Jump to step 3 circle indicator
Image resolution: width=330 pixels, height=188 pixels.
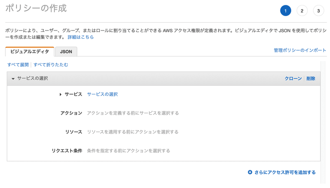(318, 11)
